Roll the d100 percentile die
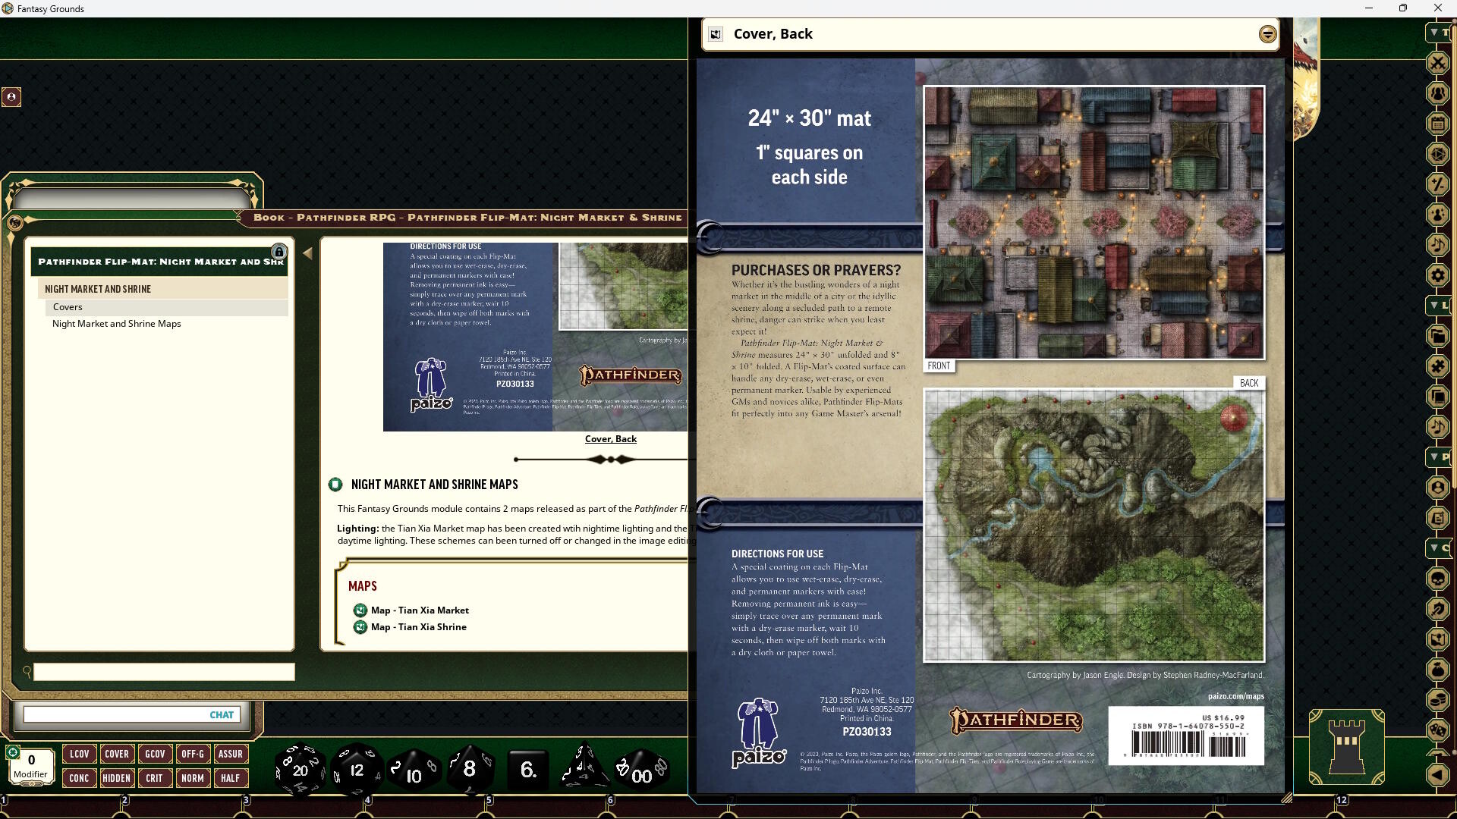This screenshot has height=819, width=1457. 641,771
